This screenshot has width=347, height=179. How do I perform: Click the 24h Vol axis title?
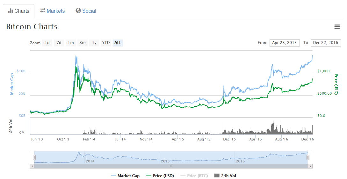[x=11, y=126]
